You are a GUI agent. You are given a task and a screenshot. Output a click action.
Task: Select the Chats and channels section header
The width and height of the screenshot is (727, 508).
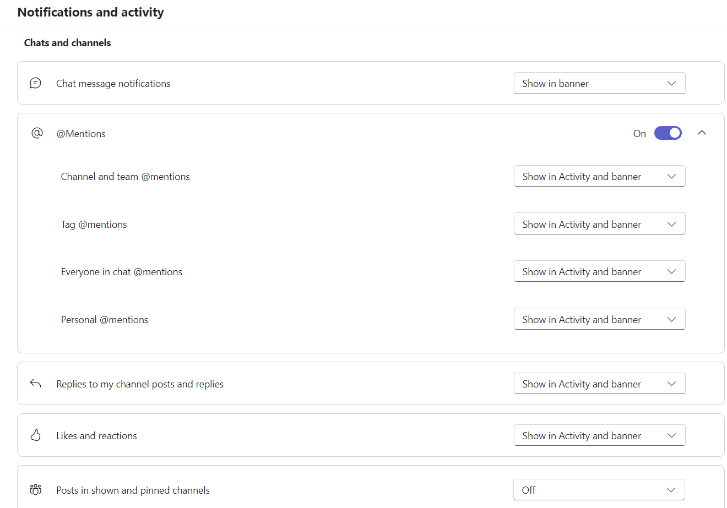[67, 42]
